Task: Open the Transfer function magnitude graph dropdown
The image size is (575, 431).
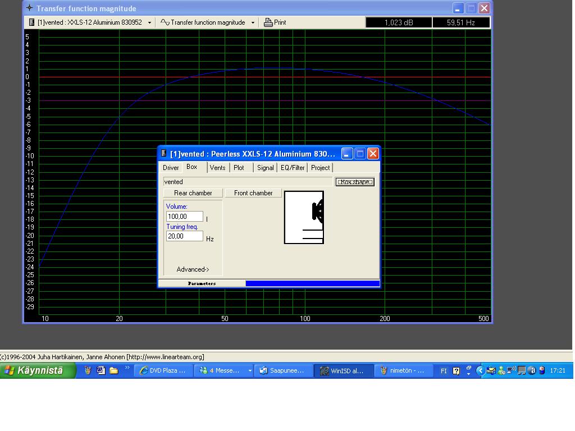Action: 253,22
